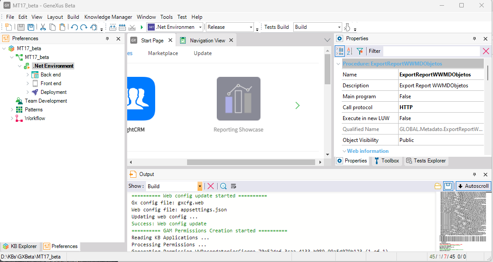Toggle Autoscroll in the Output panel

point(473,186)
